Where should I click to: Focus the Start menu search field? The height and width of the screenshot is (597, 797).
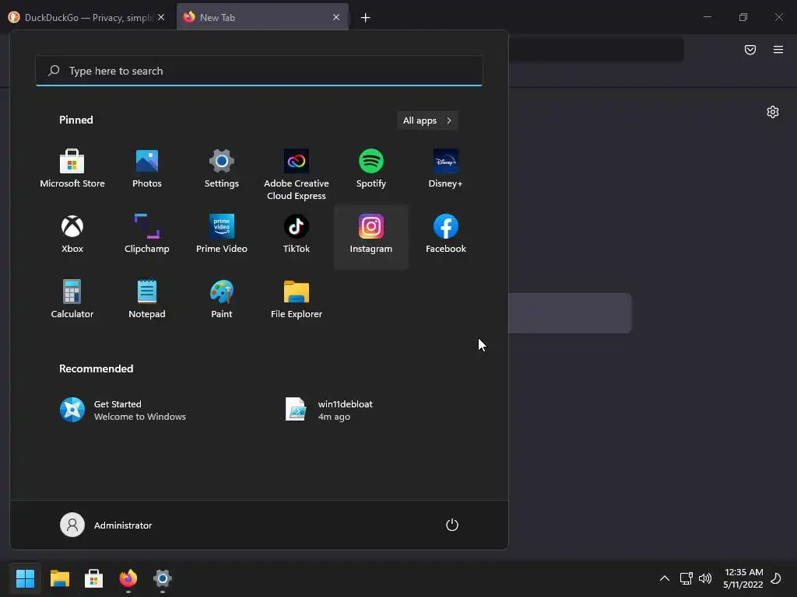point(259,71)
